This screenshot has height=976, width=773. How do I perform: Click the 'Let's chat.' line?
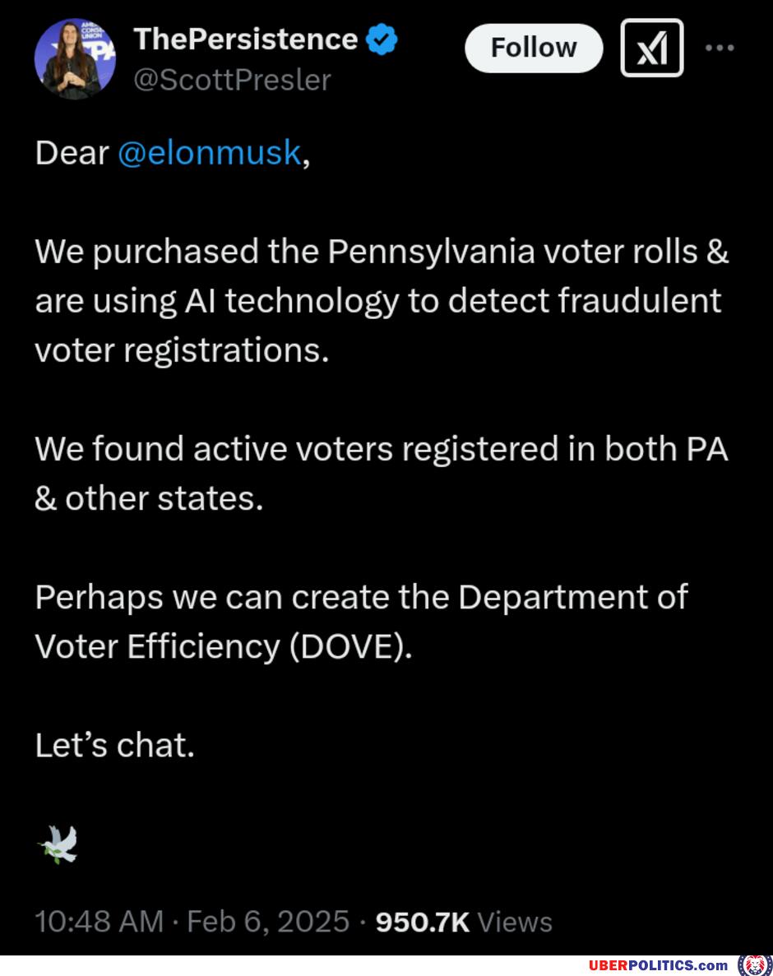point(114,745)
